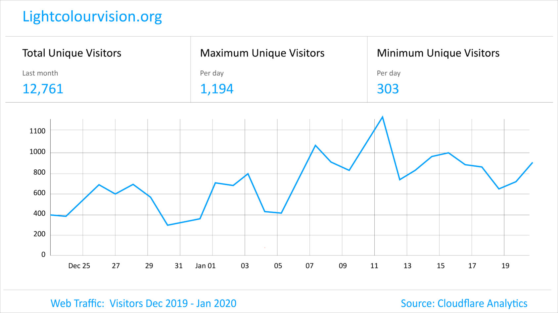Click the line's lowest point near Dec 30

(x=167, y=225)
